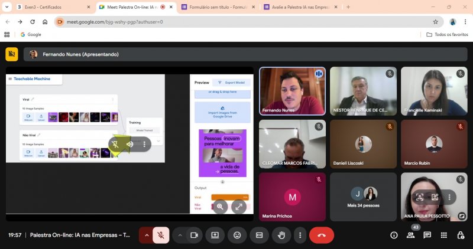Open more options in the call bar
This screenshot has width=473, height=249.
click(x=300, y=235)
